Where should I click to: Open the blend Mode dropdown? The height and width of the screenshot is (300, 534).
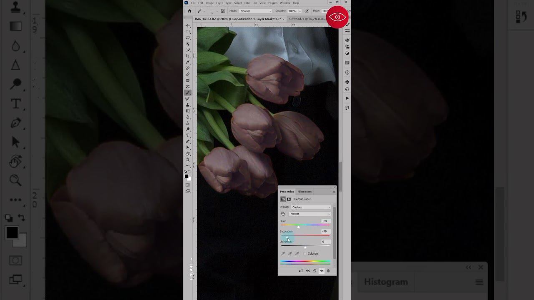coord(256,11)
